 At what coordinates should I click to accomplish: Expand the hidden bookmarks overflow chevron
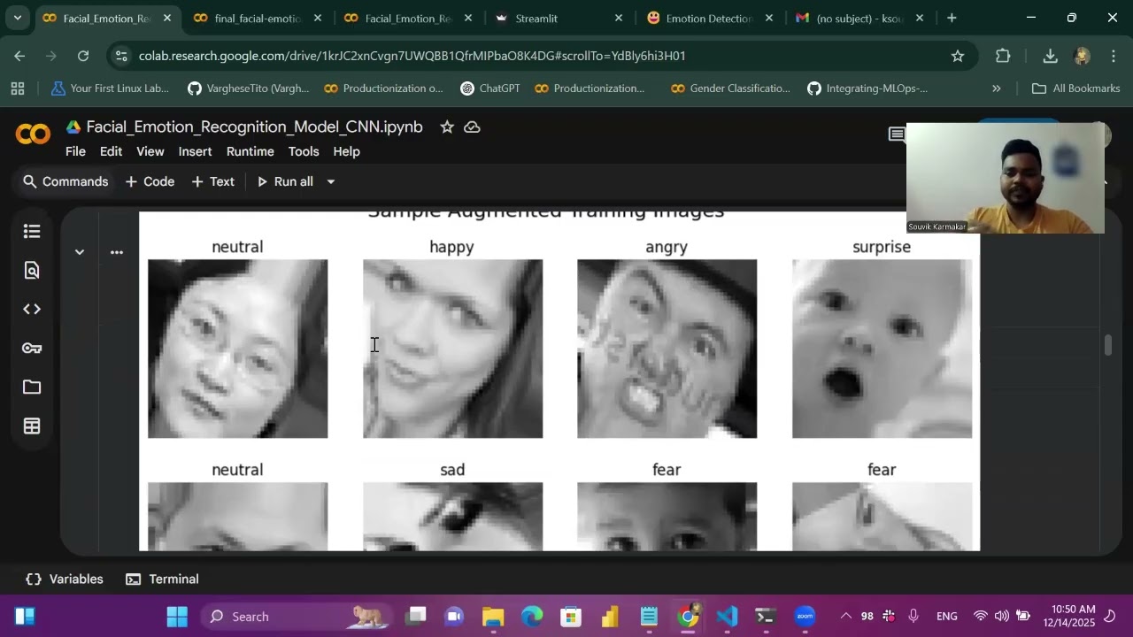pos(996,88)
